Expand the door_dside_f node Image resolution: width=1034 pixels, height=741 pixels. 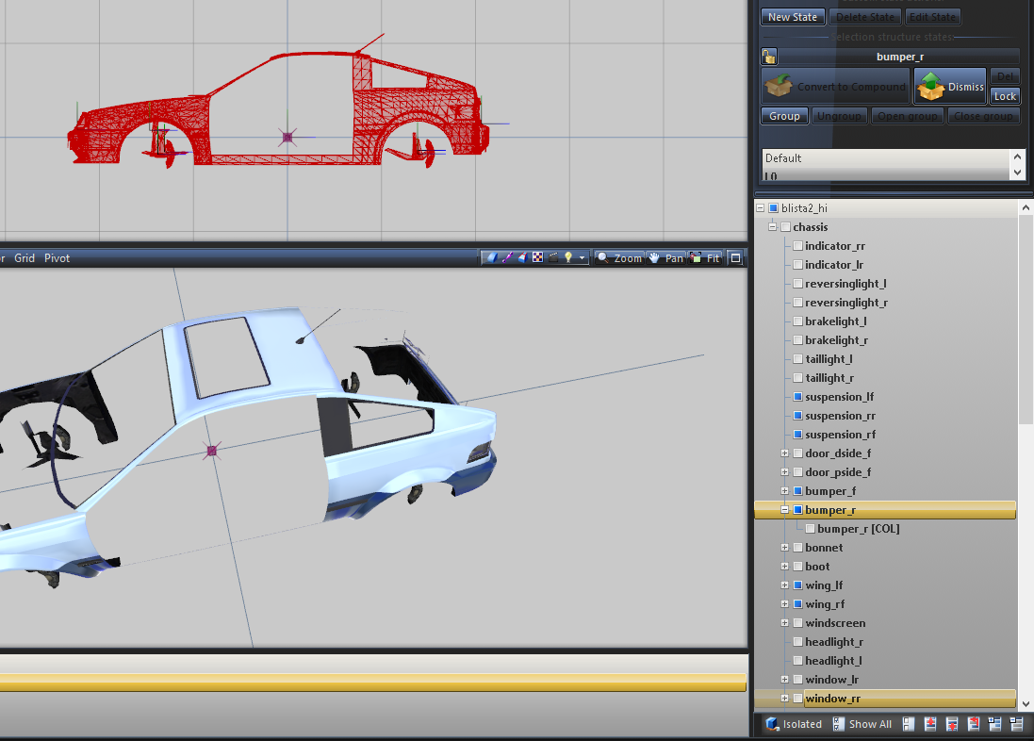pyautogui.click(x=785, y=453)
